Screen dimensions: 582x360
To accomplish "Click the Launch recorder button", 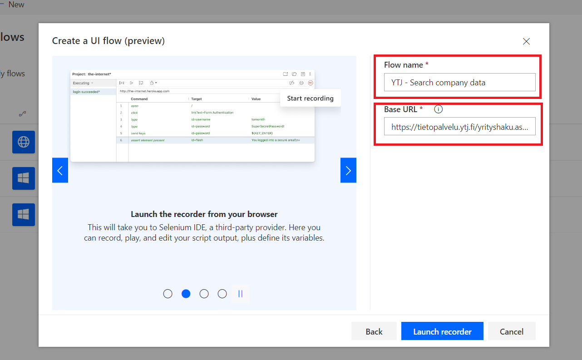I will pyautogui.click(x=442, y=331).
